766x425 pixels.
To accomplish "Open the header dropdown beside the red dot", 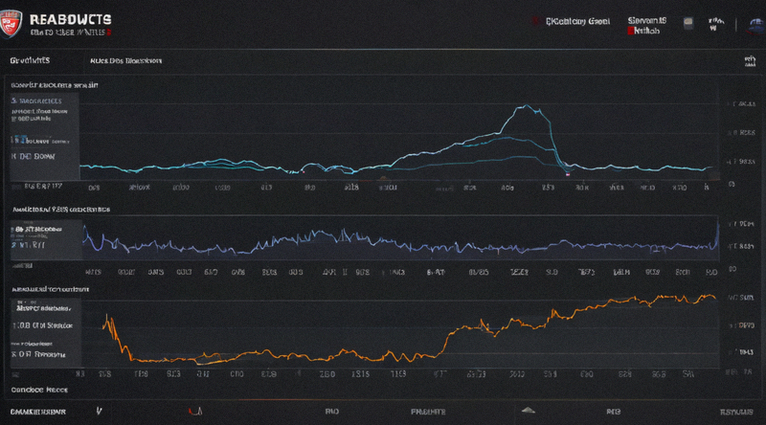I will [x=577, y=21].
